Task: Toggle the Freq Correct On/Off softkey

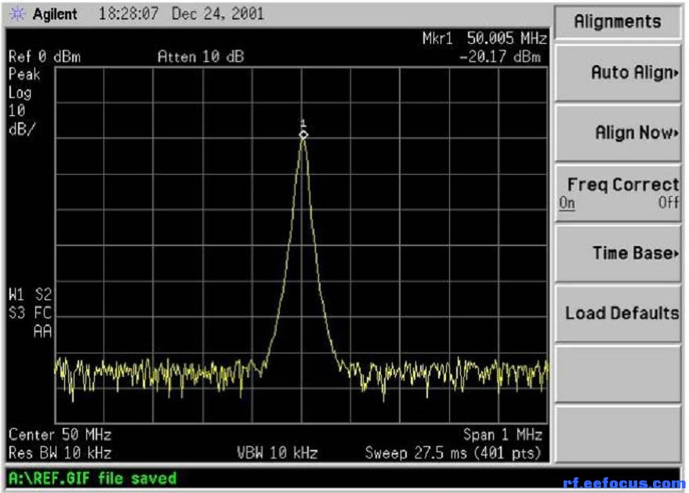Action: [x=618, y=194]
